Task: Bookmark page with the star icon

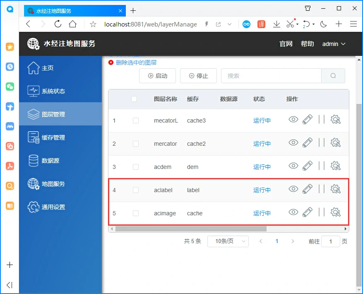Action: tap(93, 24)
